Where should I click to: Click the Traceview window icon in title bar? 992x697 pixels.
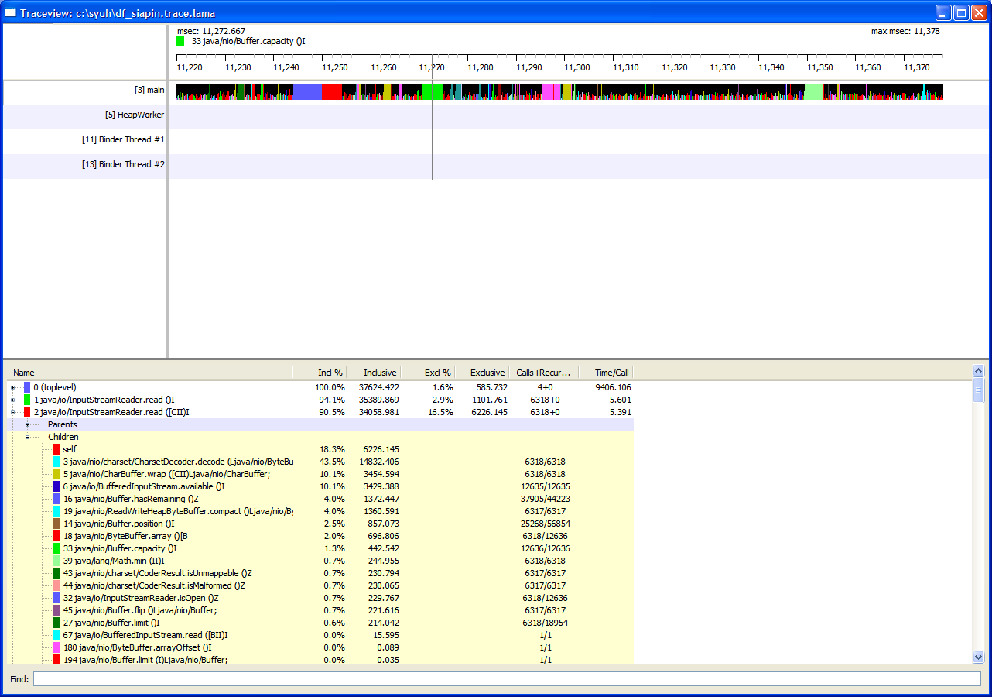11,13
